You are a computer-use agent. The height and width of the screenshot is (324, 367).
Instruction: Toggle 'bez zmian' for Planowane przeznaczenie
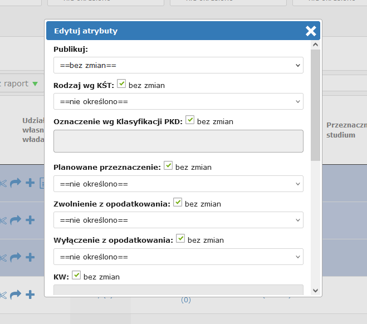[168, 166]
